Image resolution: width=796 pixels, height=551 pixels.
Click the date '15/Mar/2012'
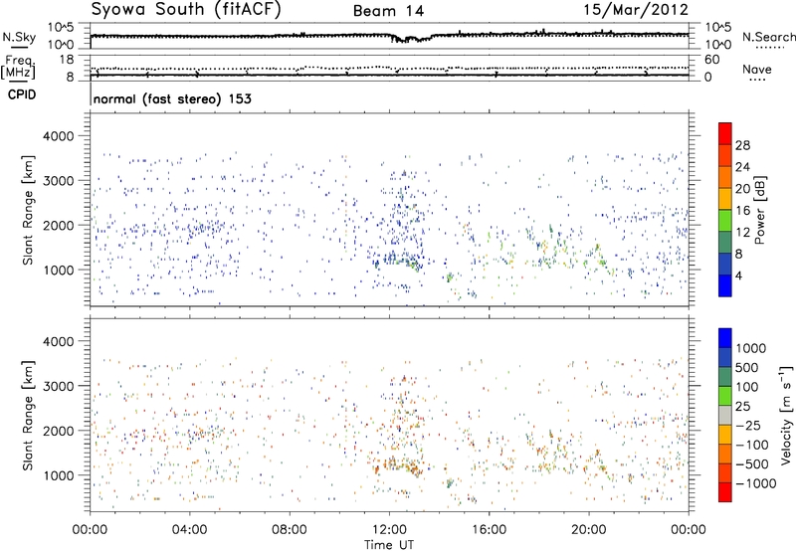[636, 10]
